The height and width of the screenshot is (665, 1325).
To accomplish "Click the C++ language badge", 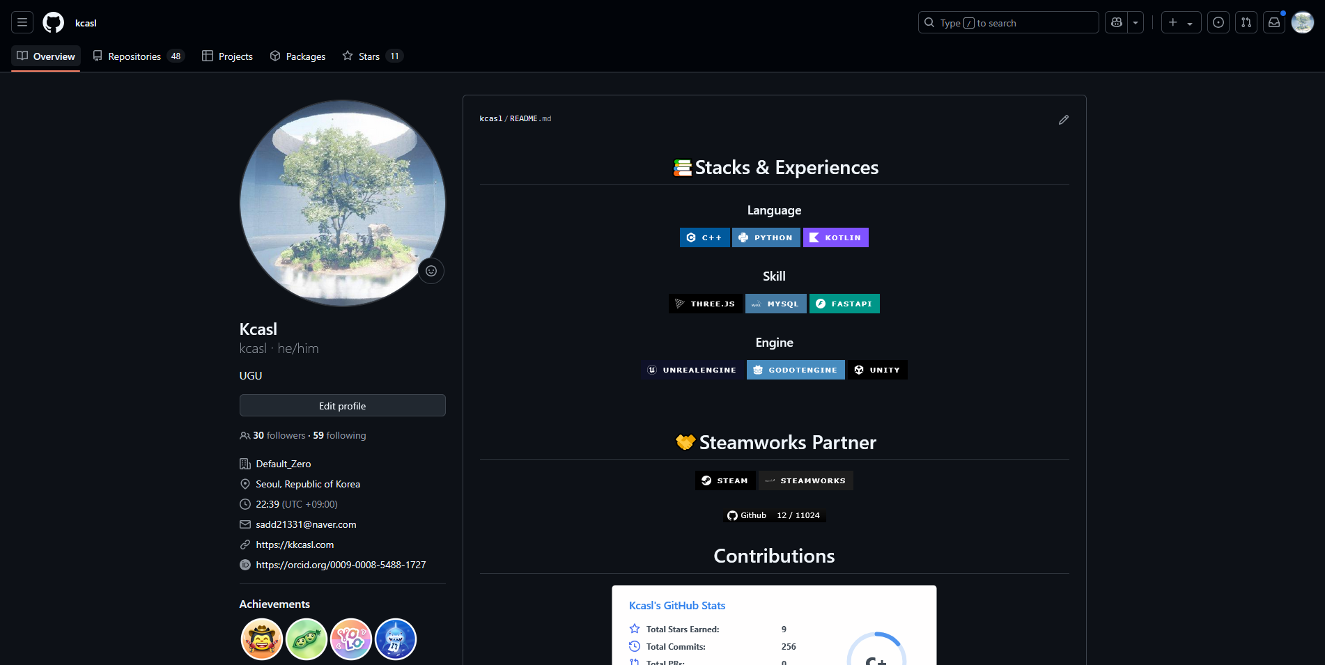I will (705, 237).
